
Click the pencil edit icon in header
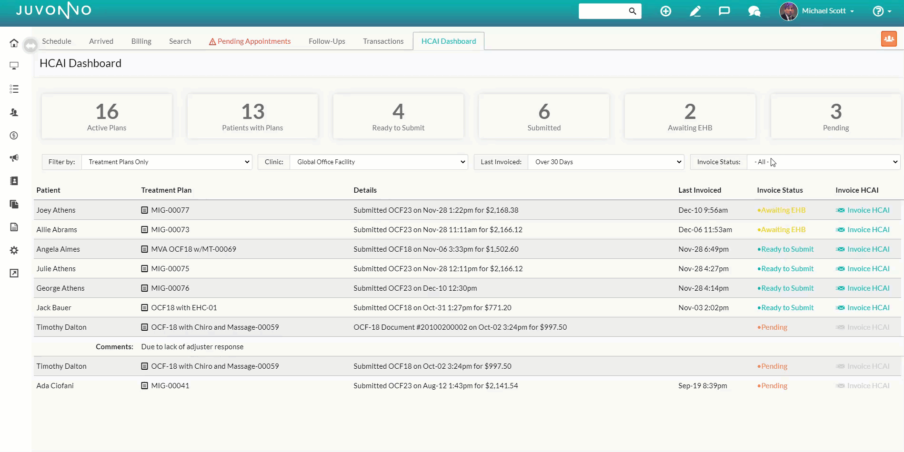[695, 11]
